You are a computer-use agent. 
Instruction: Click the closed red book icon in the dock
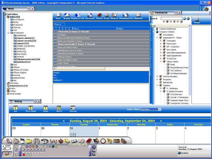tap(89, 141)
